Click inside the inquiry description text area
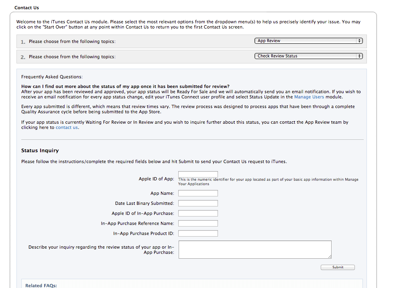 tap(255, 249)
